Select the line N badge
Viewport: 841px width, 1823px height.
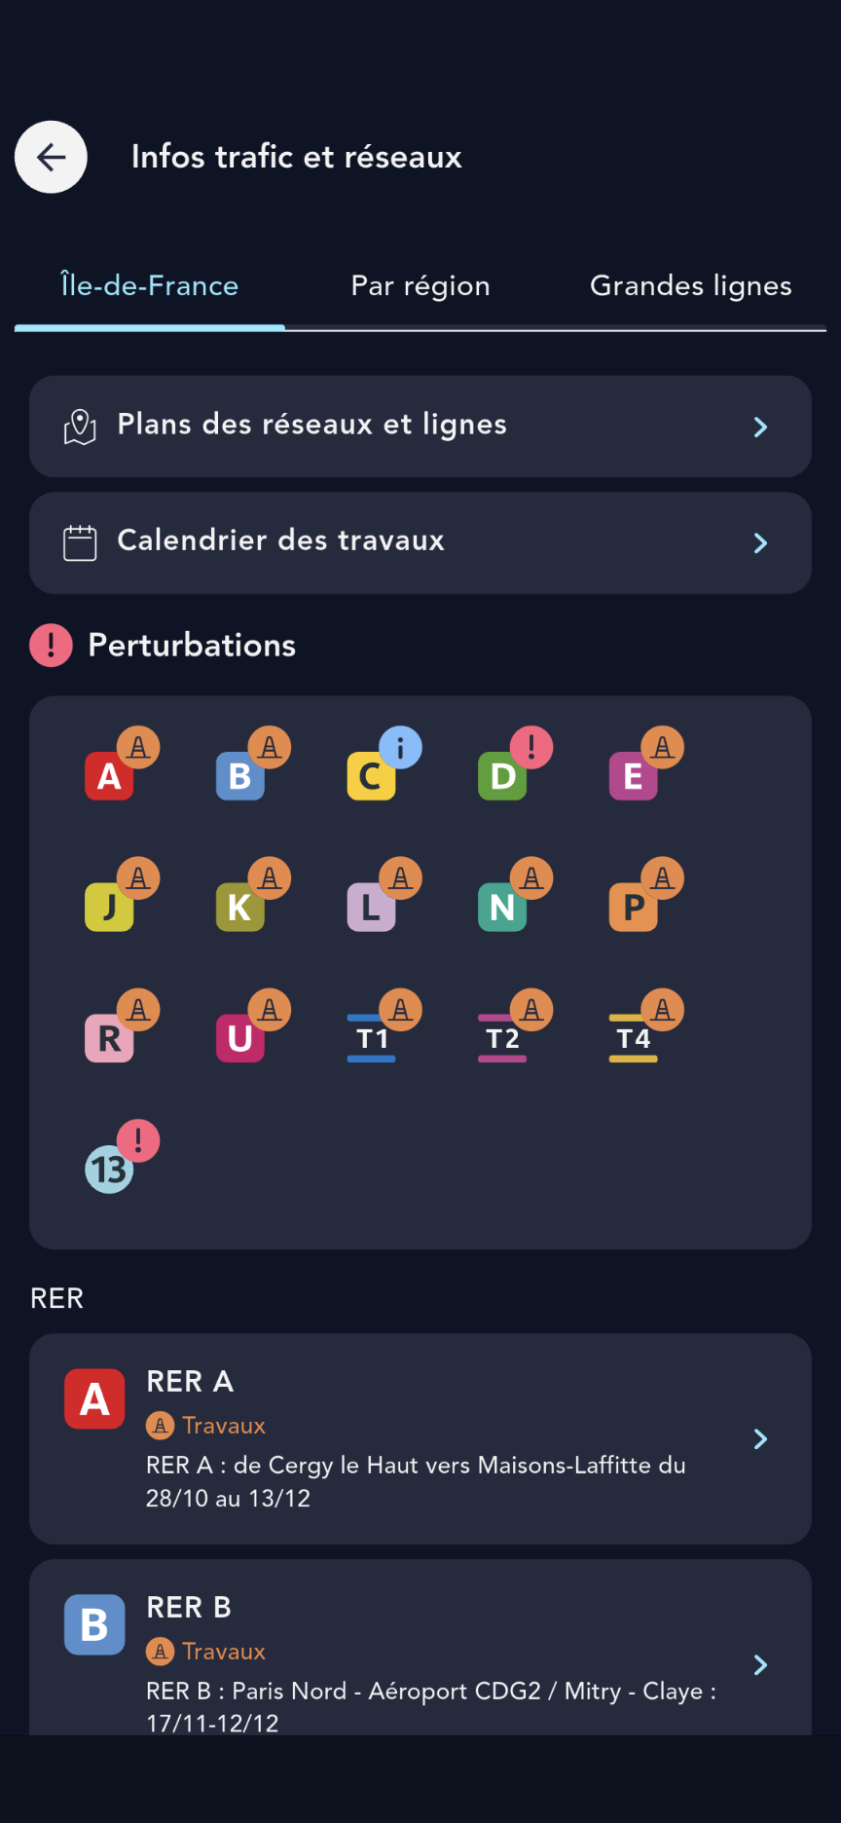[503, 907]
